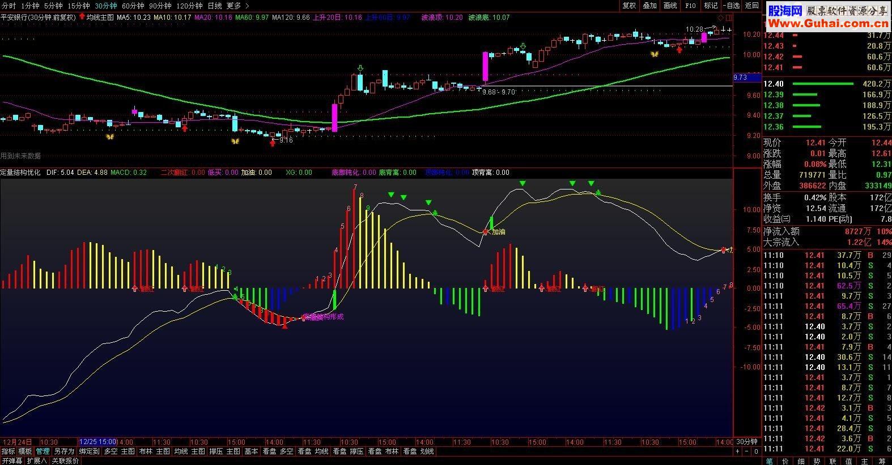Screen dimensions: 892x465
Task: Open the 指标 indicator tab
Action: pyautogui.click(x=8, y=451)
